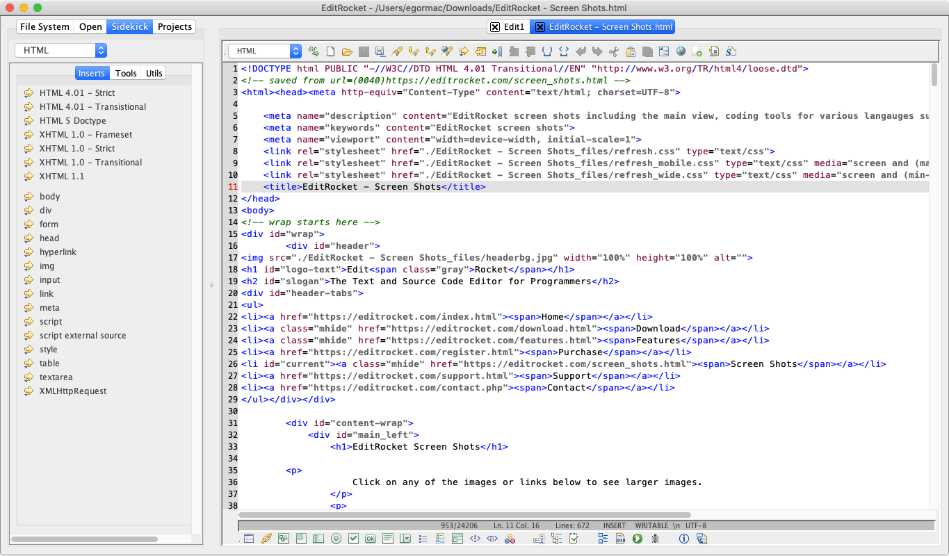Click the Save As toolbar icon
Image resolution: width=949 pixels, height=556 pixels.
coord(380,51)
